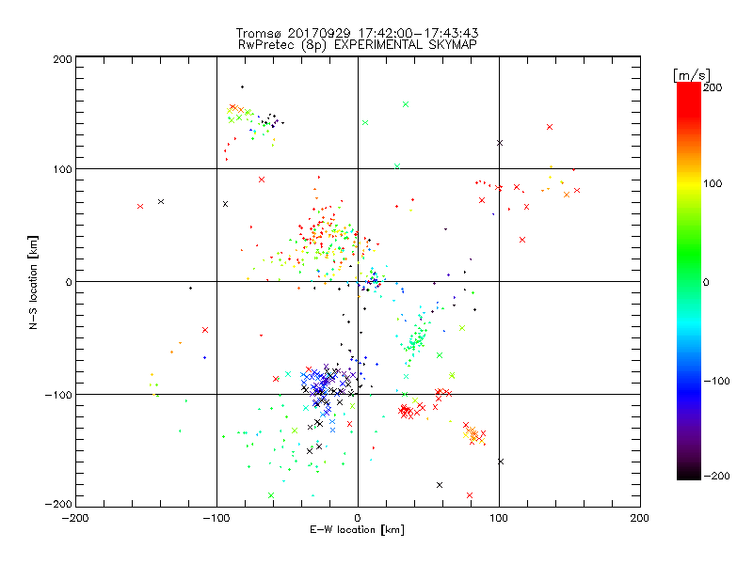Click the x-axis tick label '200'
This screenshot has height=564, width=753.
639,518
